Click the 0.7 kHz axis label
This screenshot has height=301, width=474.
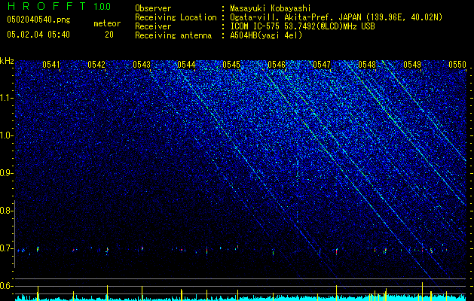coord(7,248)
